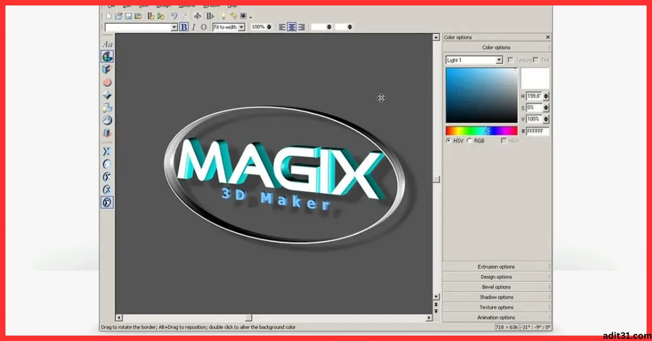Click the highlighted X icon in left toolbar

tap(108, 203)
